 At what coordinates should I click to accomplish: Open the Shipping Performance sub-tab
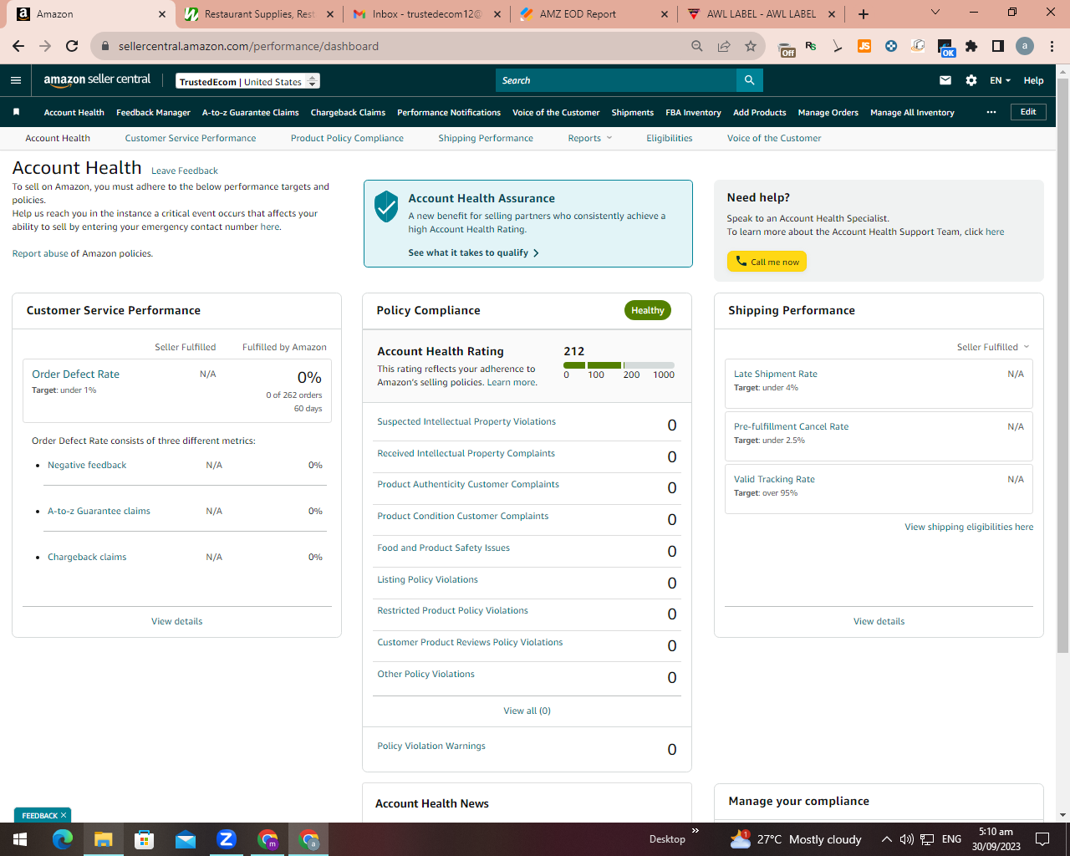(486, 138)
